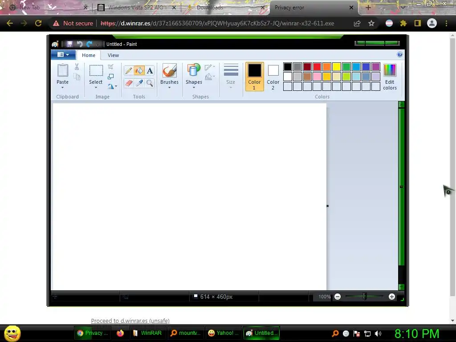Screen dimensions: 456x342
Task: Switch to the Home ribbon tab
Action: click(89, 55)
